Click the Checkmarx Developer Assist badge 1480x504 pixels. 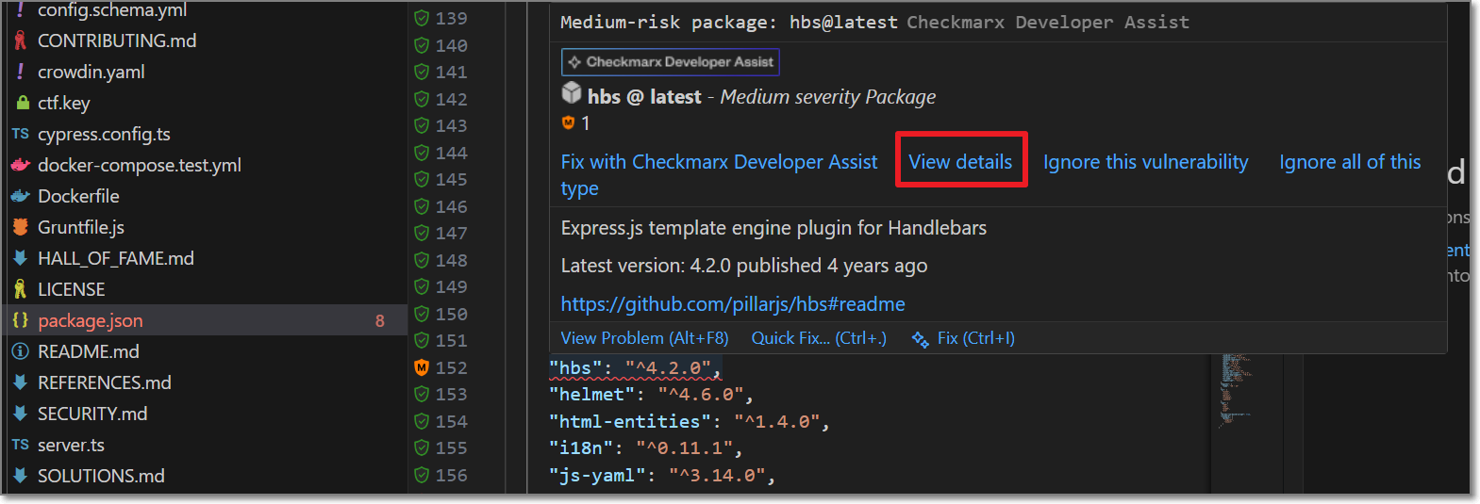click(x=670, y=62)
